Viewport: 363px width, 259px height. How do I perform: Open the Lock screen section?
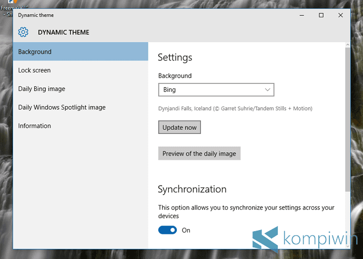pyautogui.click(x=80, y=70)
